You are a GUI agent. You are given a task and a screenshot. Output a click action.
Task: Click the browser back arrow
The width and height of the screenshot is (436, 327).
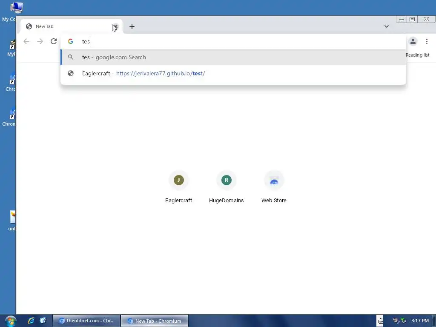click(26, 41)
